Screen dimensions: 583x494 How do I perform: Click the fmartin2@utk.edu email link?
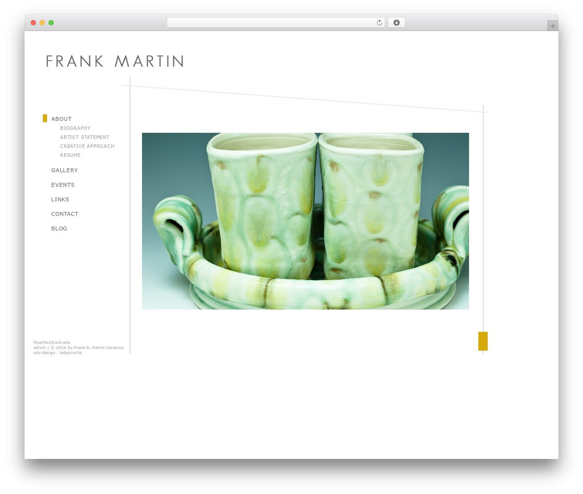pos(52,342)
